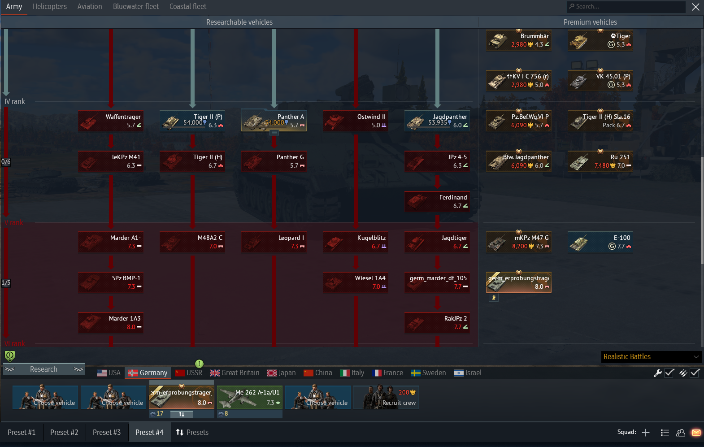Screen dimensions: 704x447
Task: Open the Presets menu
Action: (192, 433)
